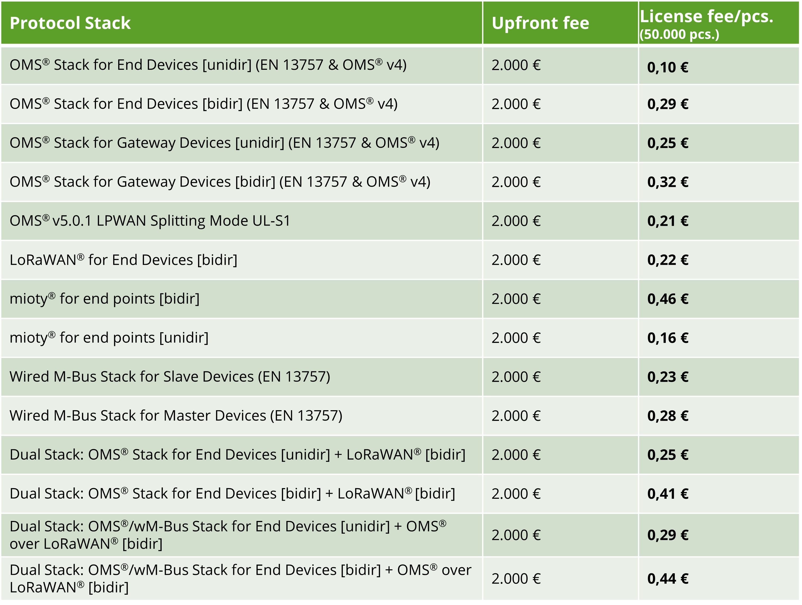Viewport: 802px width, 605px height.
Task: Click the '0,21 €' license fee cell
Action: [668, 221]
